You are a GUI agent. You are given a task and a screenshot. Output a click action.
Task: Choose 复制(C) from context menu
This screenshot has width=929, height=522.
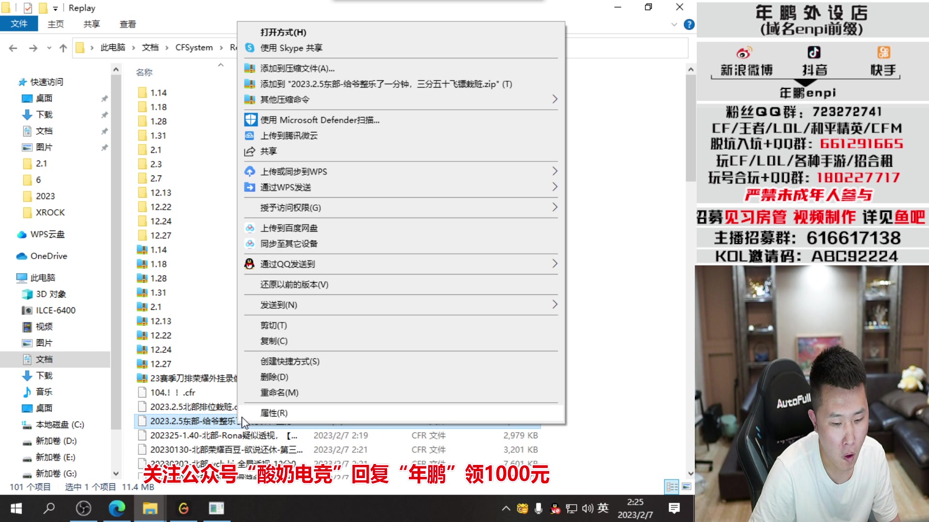click(x=274, y=341)
